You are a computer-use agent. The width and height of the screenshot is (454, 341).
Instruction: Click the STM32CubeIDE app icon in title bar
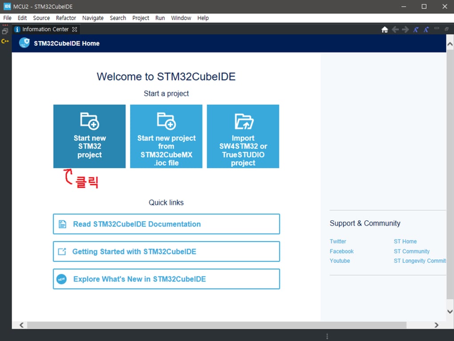[7, 6]
